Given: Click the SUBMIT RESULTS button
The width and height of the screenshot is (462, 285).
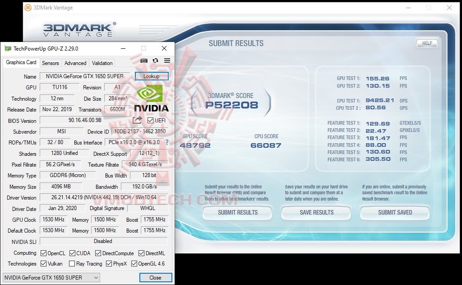Looking at the screenshot, I should click(x=237, y=212).
